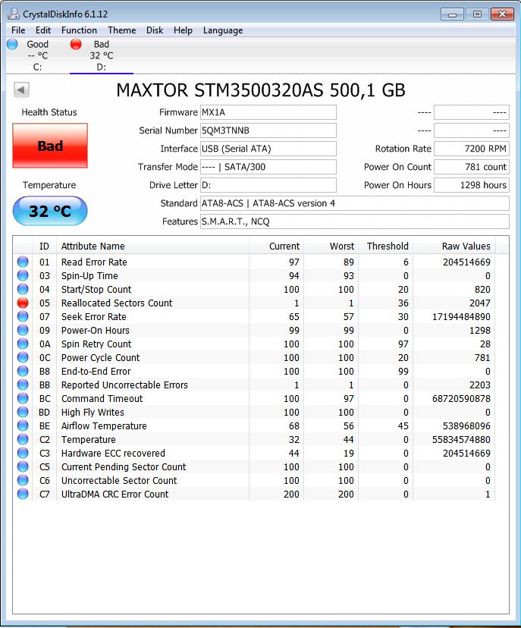Select the Command Timeout attribute name
The width and height of the screenshot is (521, 628).
tap(102, 399)
